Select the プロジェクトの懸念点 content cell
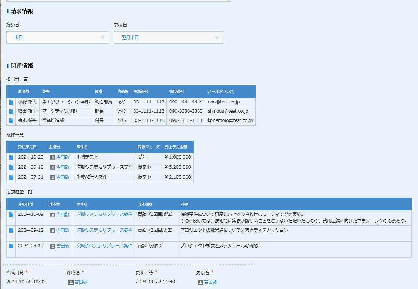The width and height of the screenshot is (418, 289). pos(294,234)
